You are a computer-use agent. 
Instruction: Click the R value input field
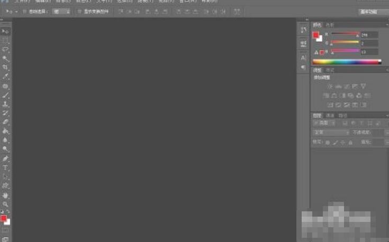[369, 35]
